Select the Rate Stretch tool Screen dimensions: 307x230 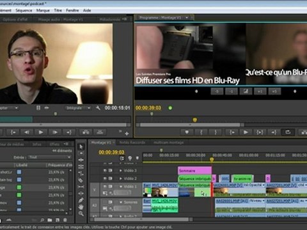click(81, 173)
